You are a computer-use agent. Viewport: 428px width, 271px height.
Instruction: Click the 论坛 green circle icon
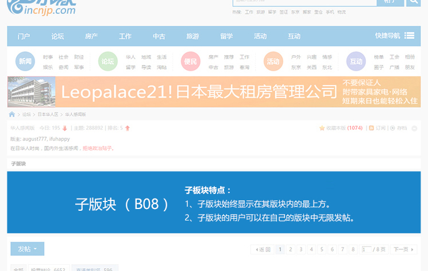coord(108,61)
